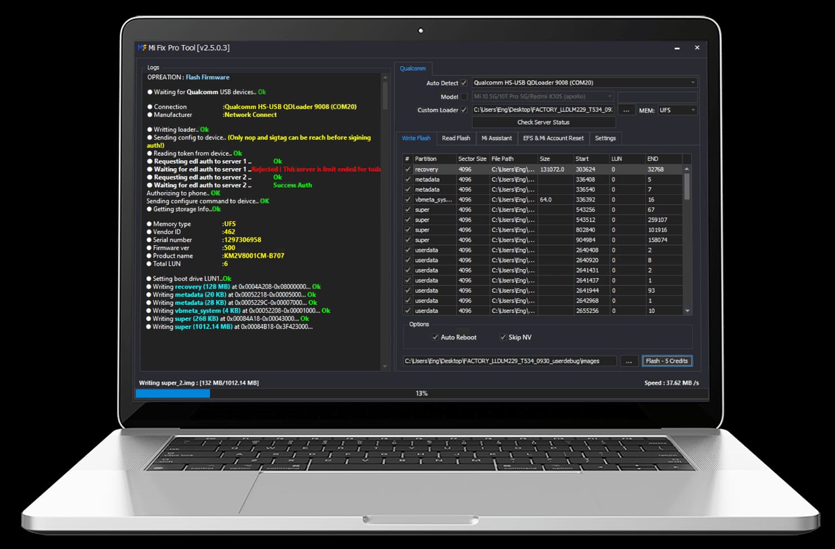Browse for firmware images folder ellipsis button

(628, 361)
